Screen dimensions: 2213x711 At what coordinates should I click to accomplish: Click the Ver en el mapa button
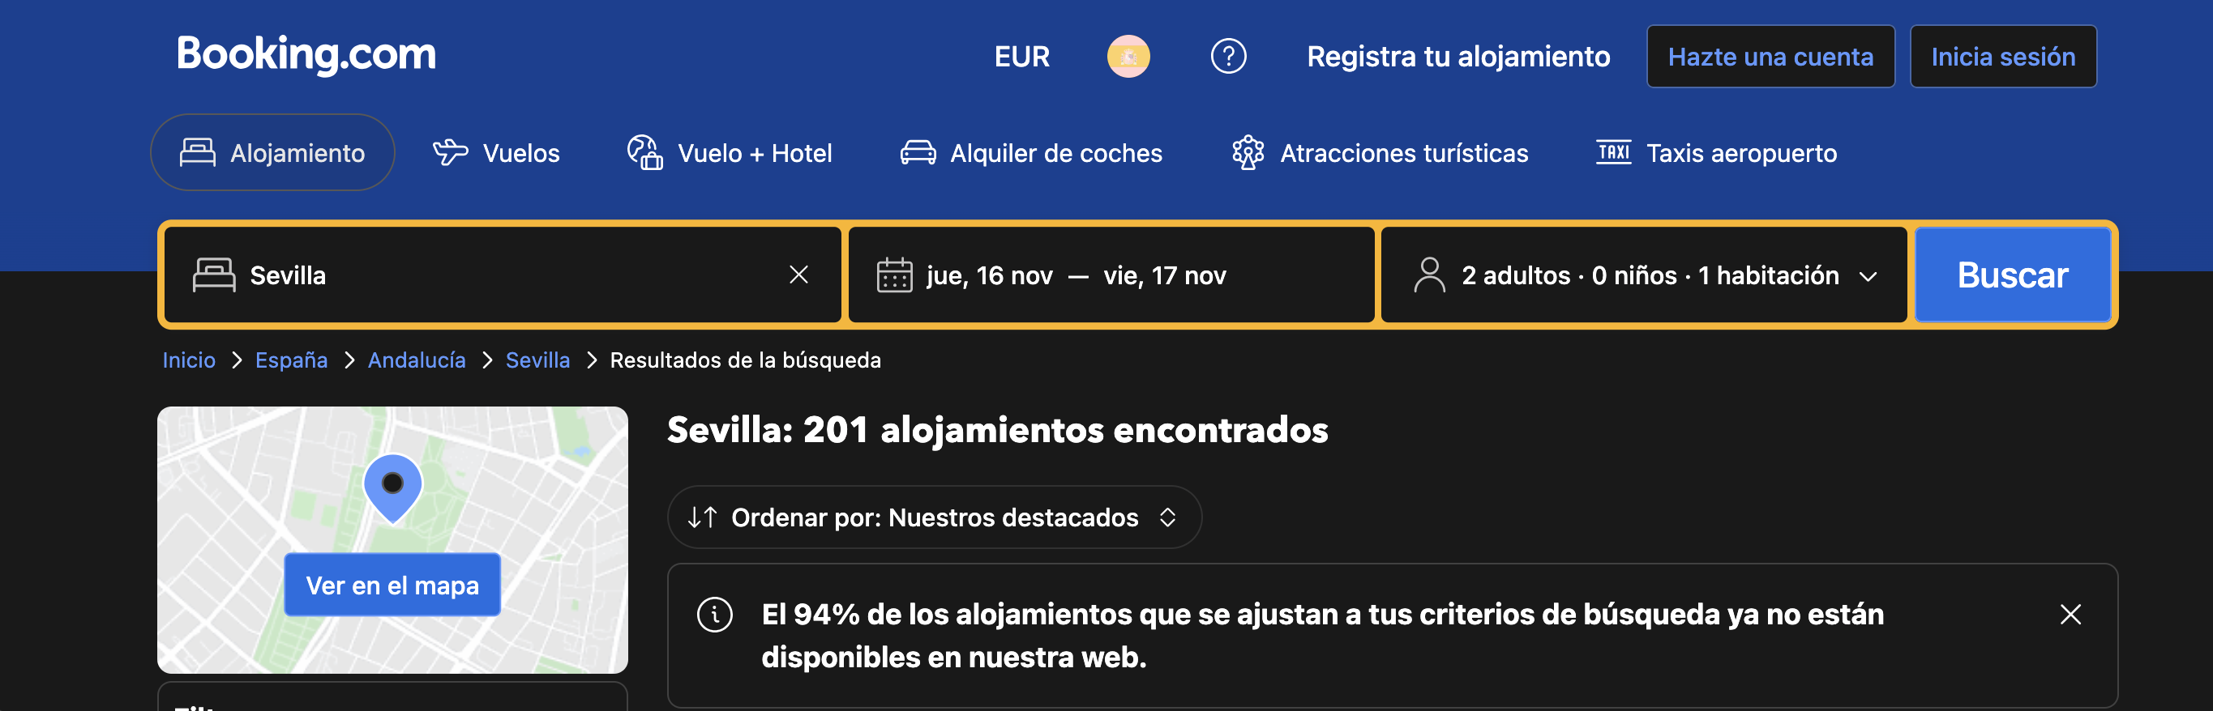[x=392, y=585]
